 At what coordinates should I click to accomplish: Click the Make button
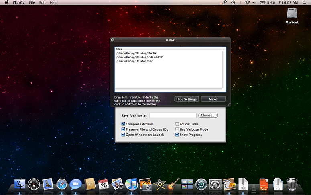213,99
